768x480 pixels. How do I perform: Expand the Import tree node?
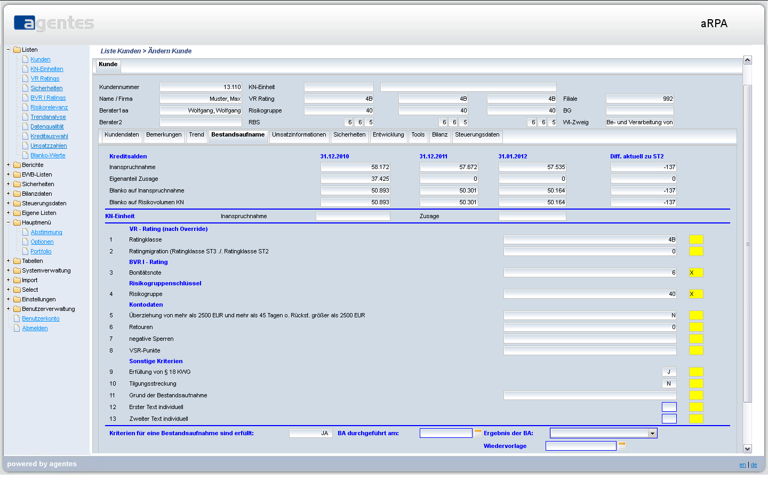click(8, 280)
